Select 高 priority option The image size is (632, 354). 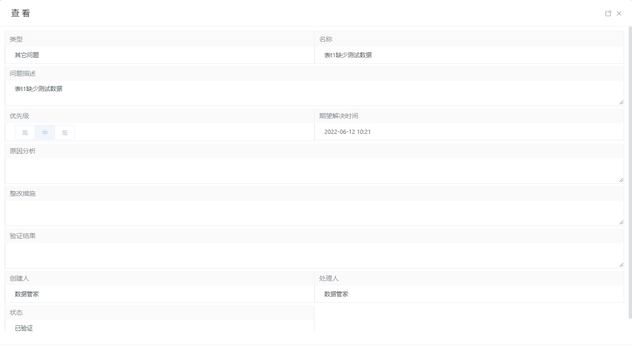25,132
